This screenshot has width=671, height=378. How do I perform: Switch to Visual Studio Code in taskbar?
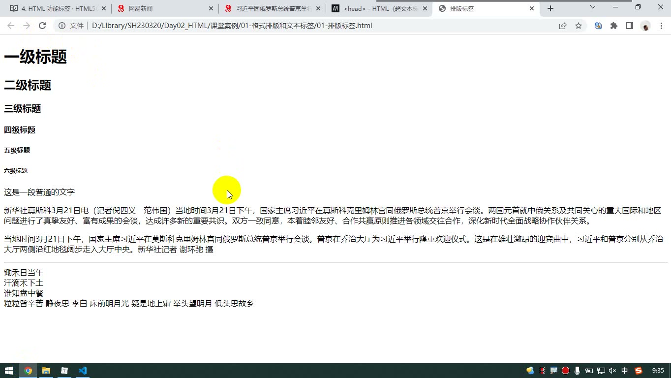(x=83, y=371)
